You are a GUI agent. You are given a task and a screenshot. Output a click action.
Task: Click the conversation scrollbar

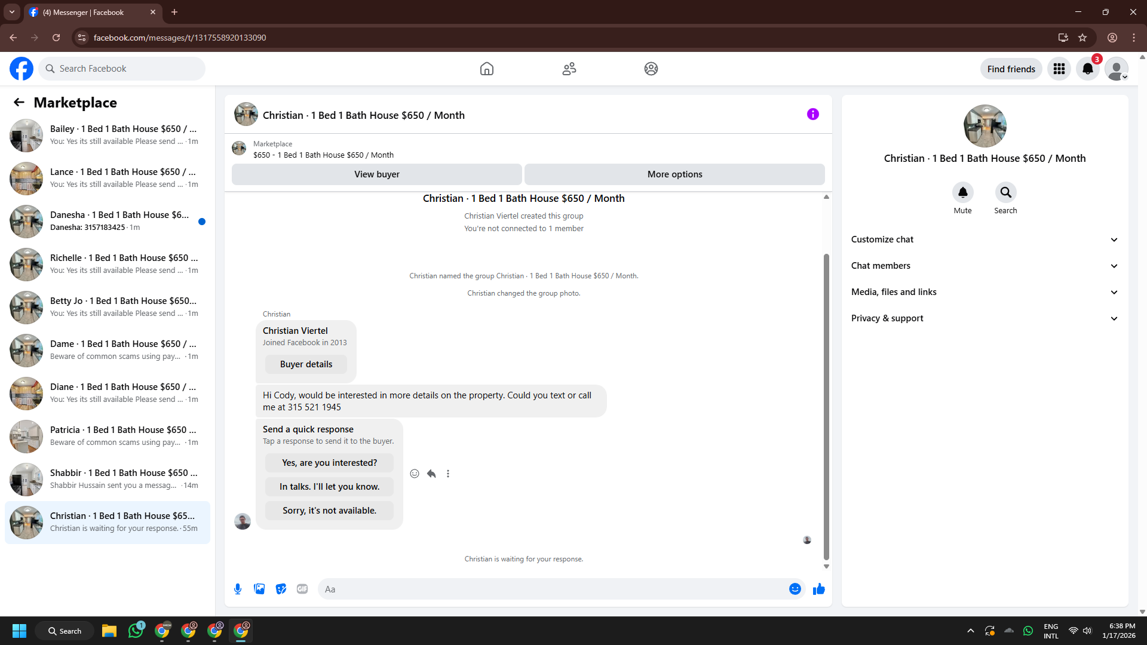pyautogui.click(x=826, y=406)
